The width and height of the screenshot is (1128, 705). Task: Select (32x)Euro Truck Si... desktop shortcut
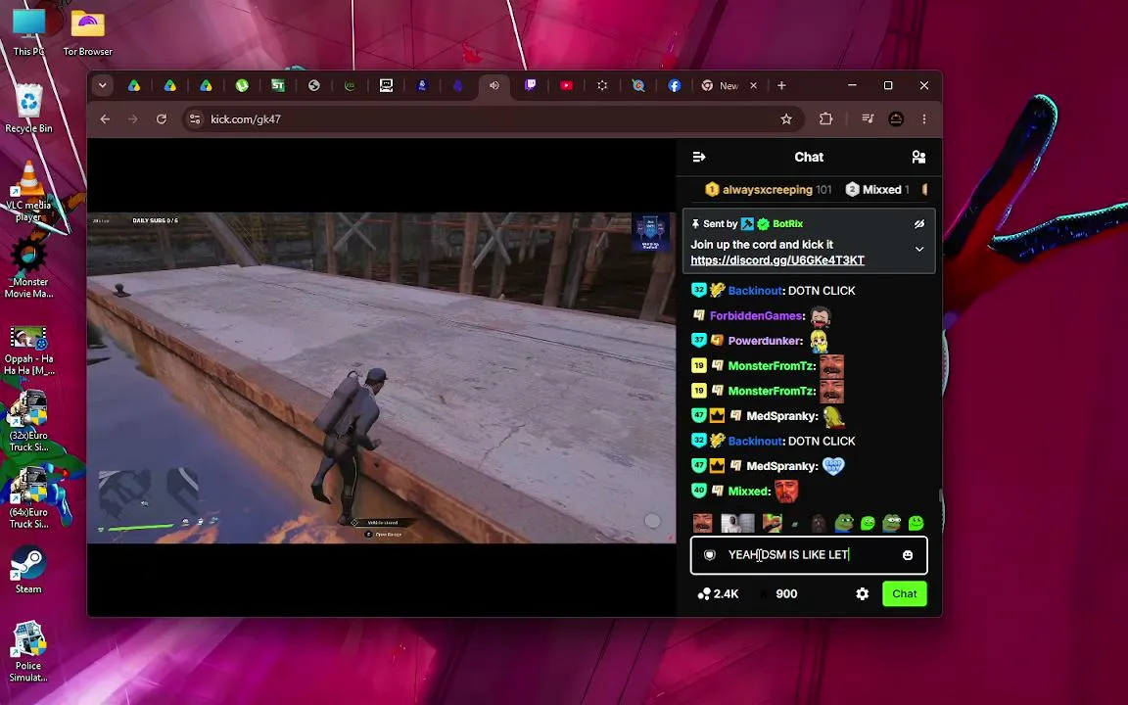tap(28, 422)
